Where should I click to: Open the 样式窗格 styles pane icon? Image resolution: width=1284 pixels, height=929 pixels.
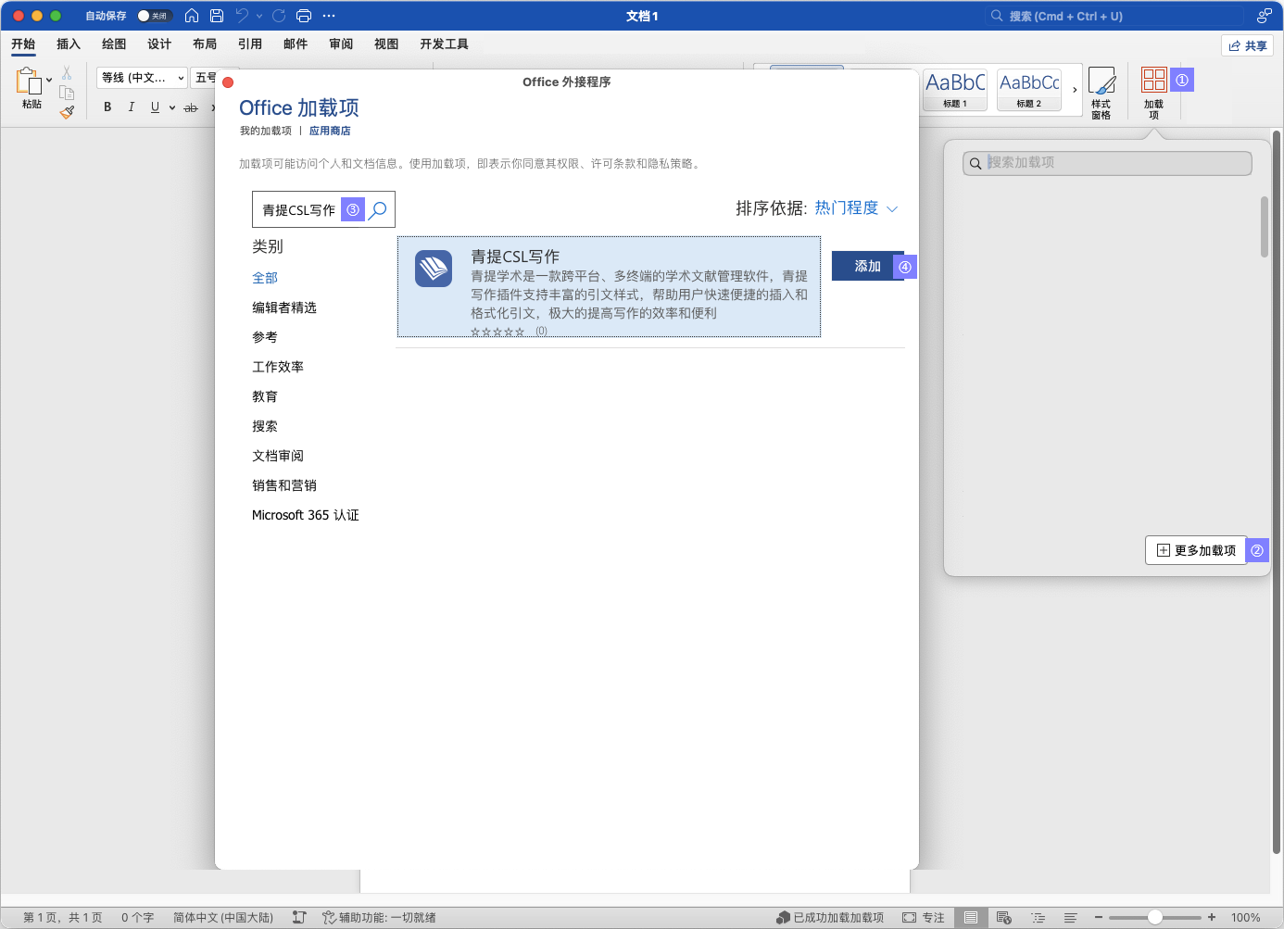tap(1101, 91)
